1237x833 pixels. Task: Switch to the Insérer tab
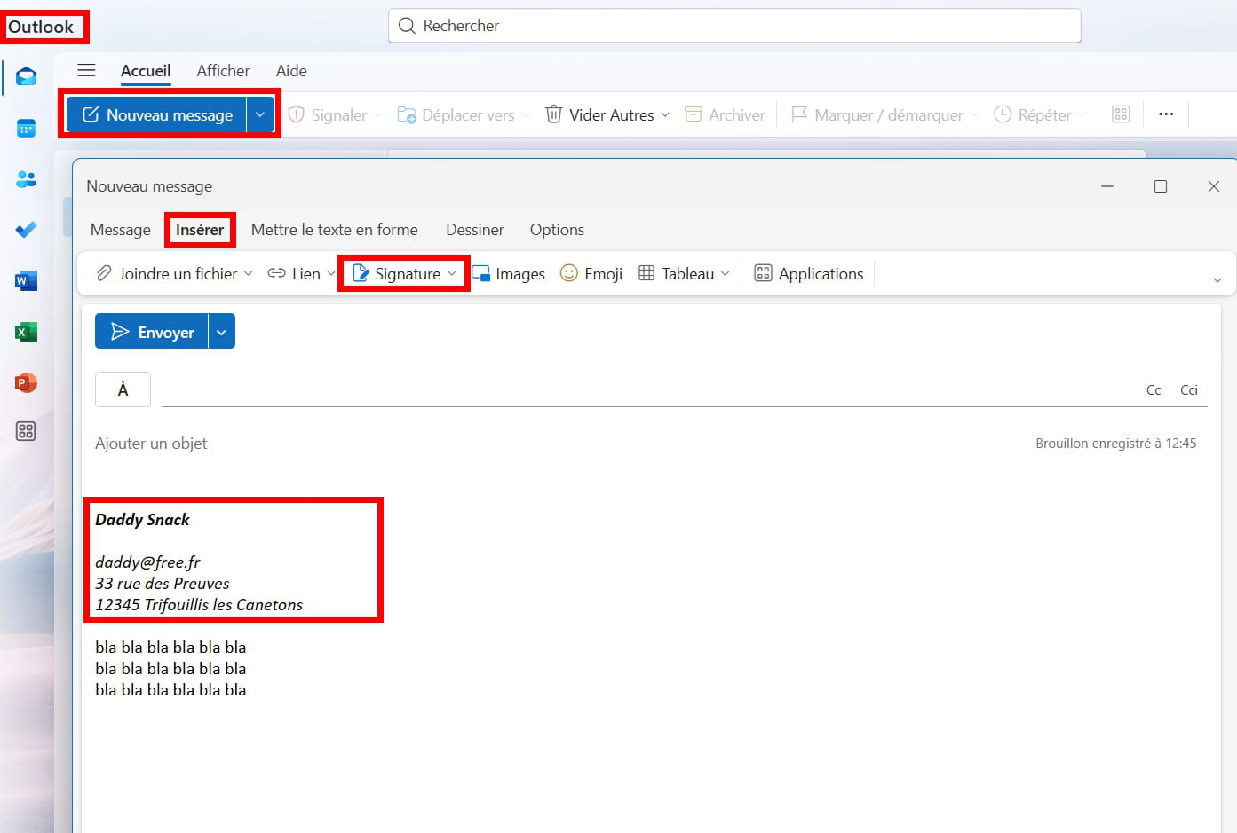200,230
